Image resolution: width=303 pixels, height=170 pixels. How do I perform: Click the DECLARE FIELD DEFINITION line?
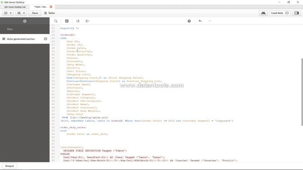coord(95,151)
